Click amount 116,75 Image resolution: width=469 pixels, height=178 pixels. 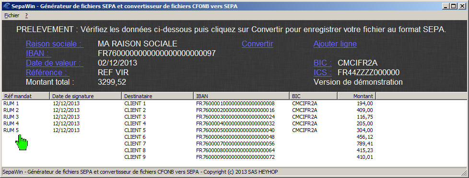[365, 117]
